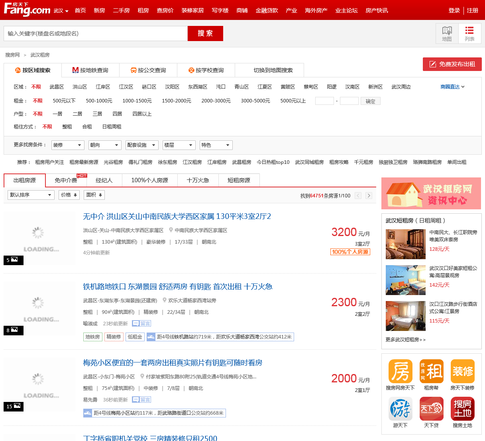
Task: Select 按区域搜索 search tab
Action: point(33,70)
